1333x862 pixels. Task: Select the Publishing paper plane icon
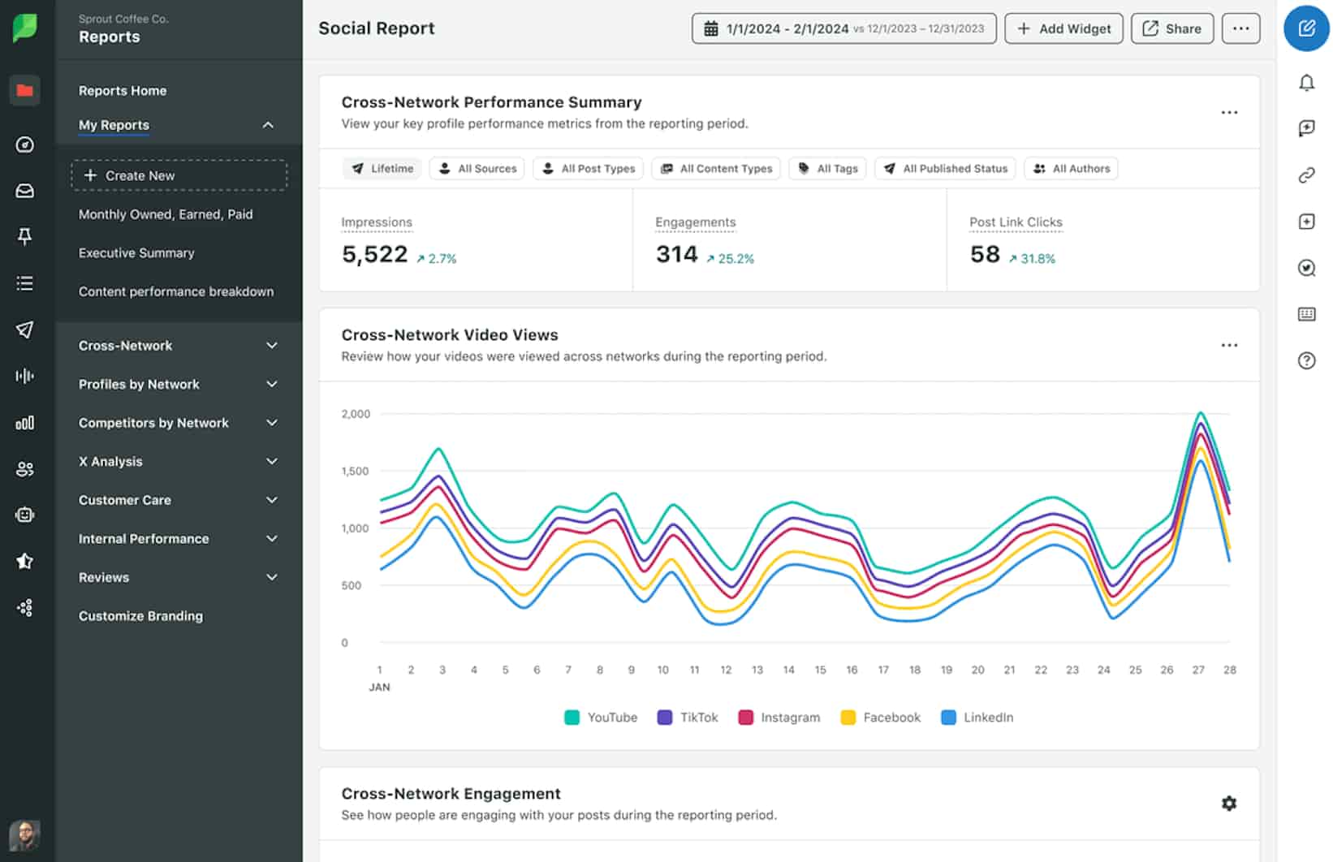pyautogui.click(x=25, y=330)
